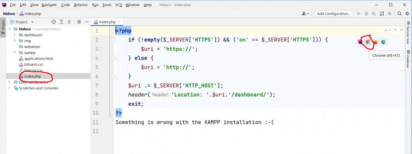Click the exit statement on line 9
The width and height of the screenshot is (412, 154).
coord(136,104)
